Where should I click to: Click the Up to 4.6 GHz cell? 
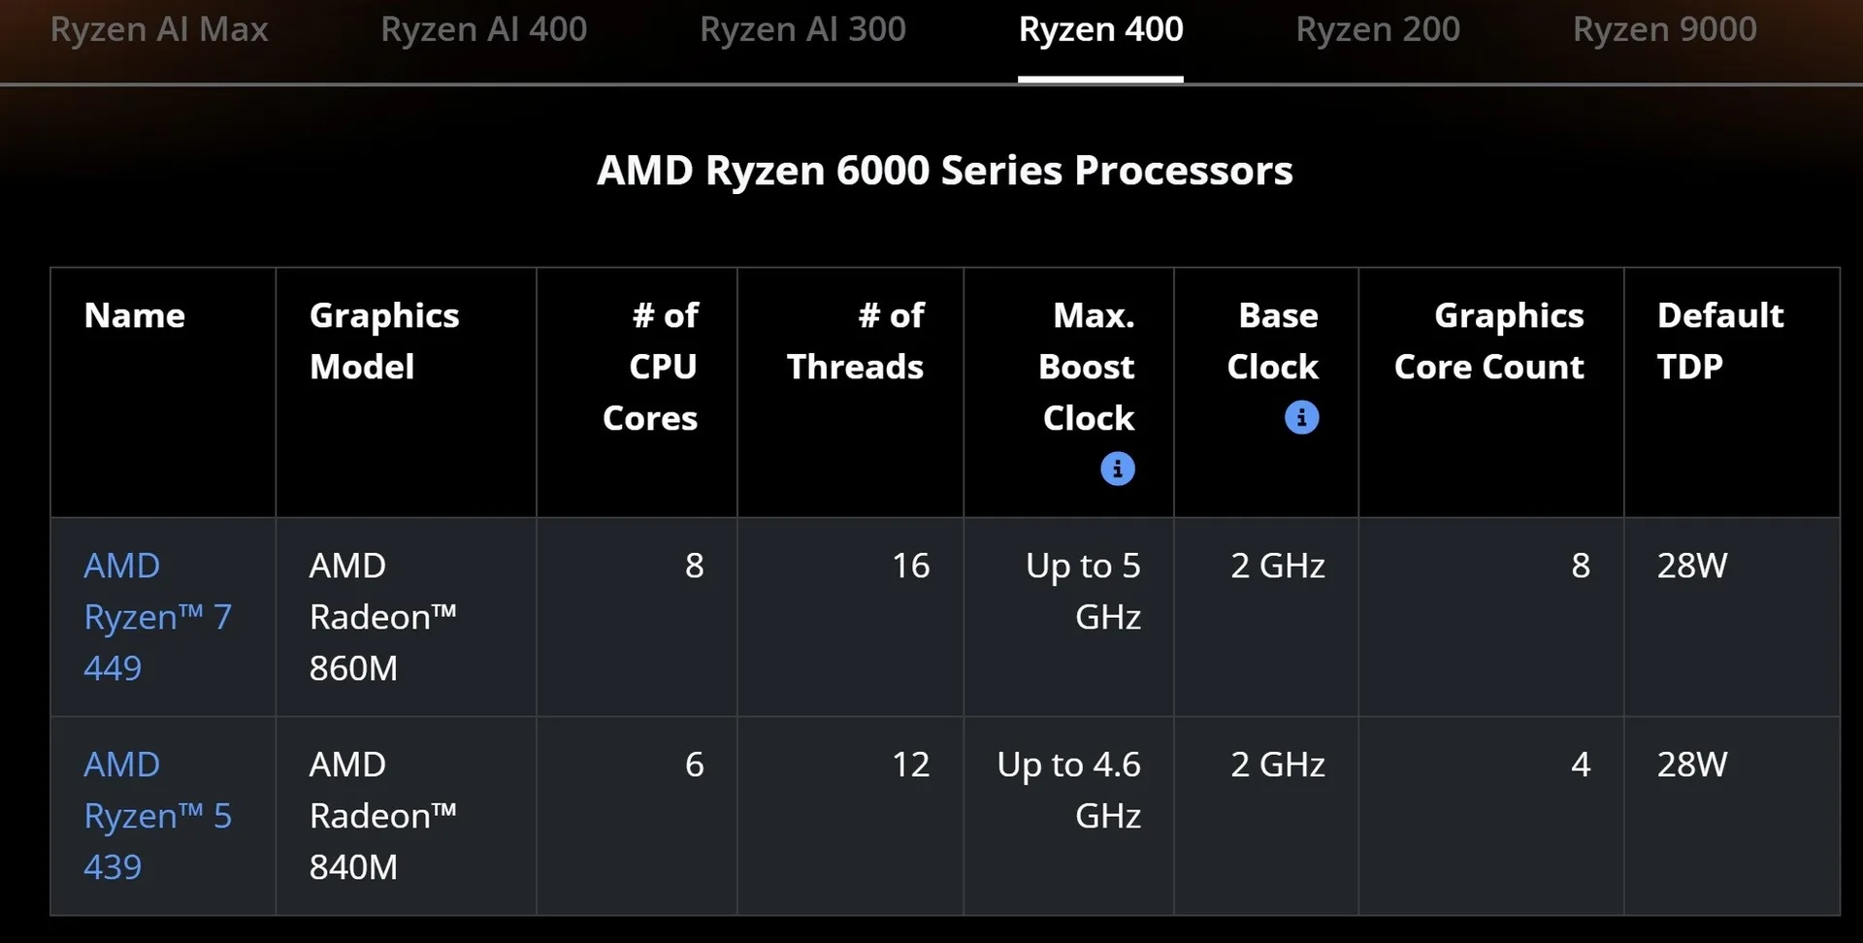tap(1068, 816)
